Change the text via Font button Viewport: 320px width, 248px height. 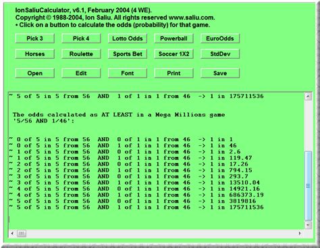pyautogui.click(x=128, y=73)
